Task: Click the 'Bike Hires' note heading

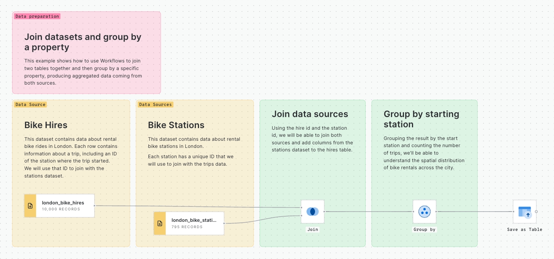Action: [46, 125]
